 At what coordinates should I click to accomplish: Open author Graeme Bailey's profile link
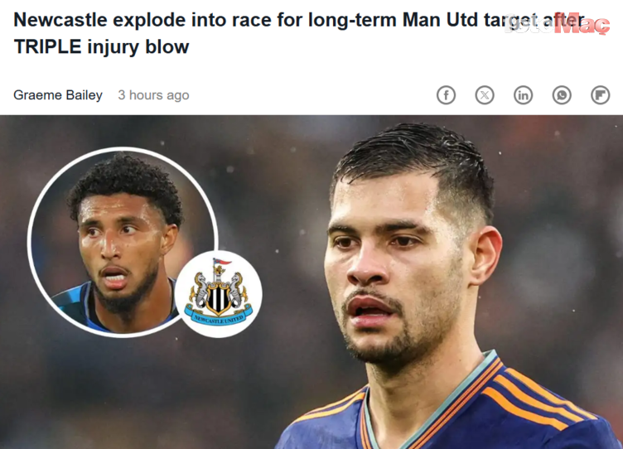click(58, 95)
